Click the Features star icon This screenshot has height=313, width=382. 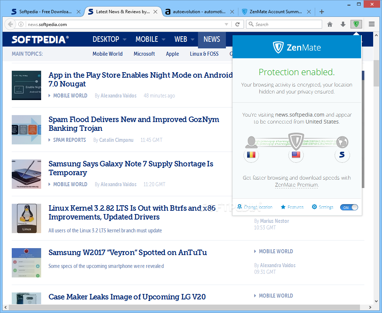pos(283,207)
